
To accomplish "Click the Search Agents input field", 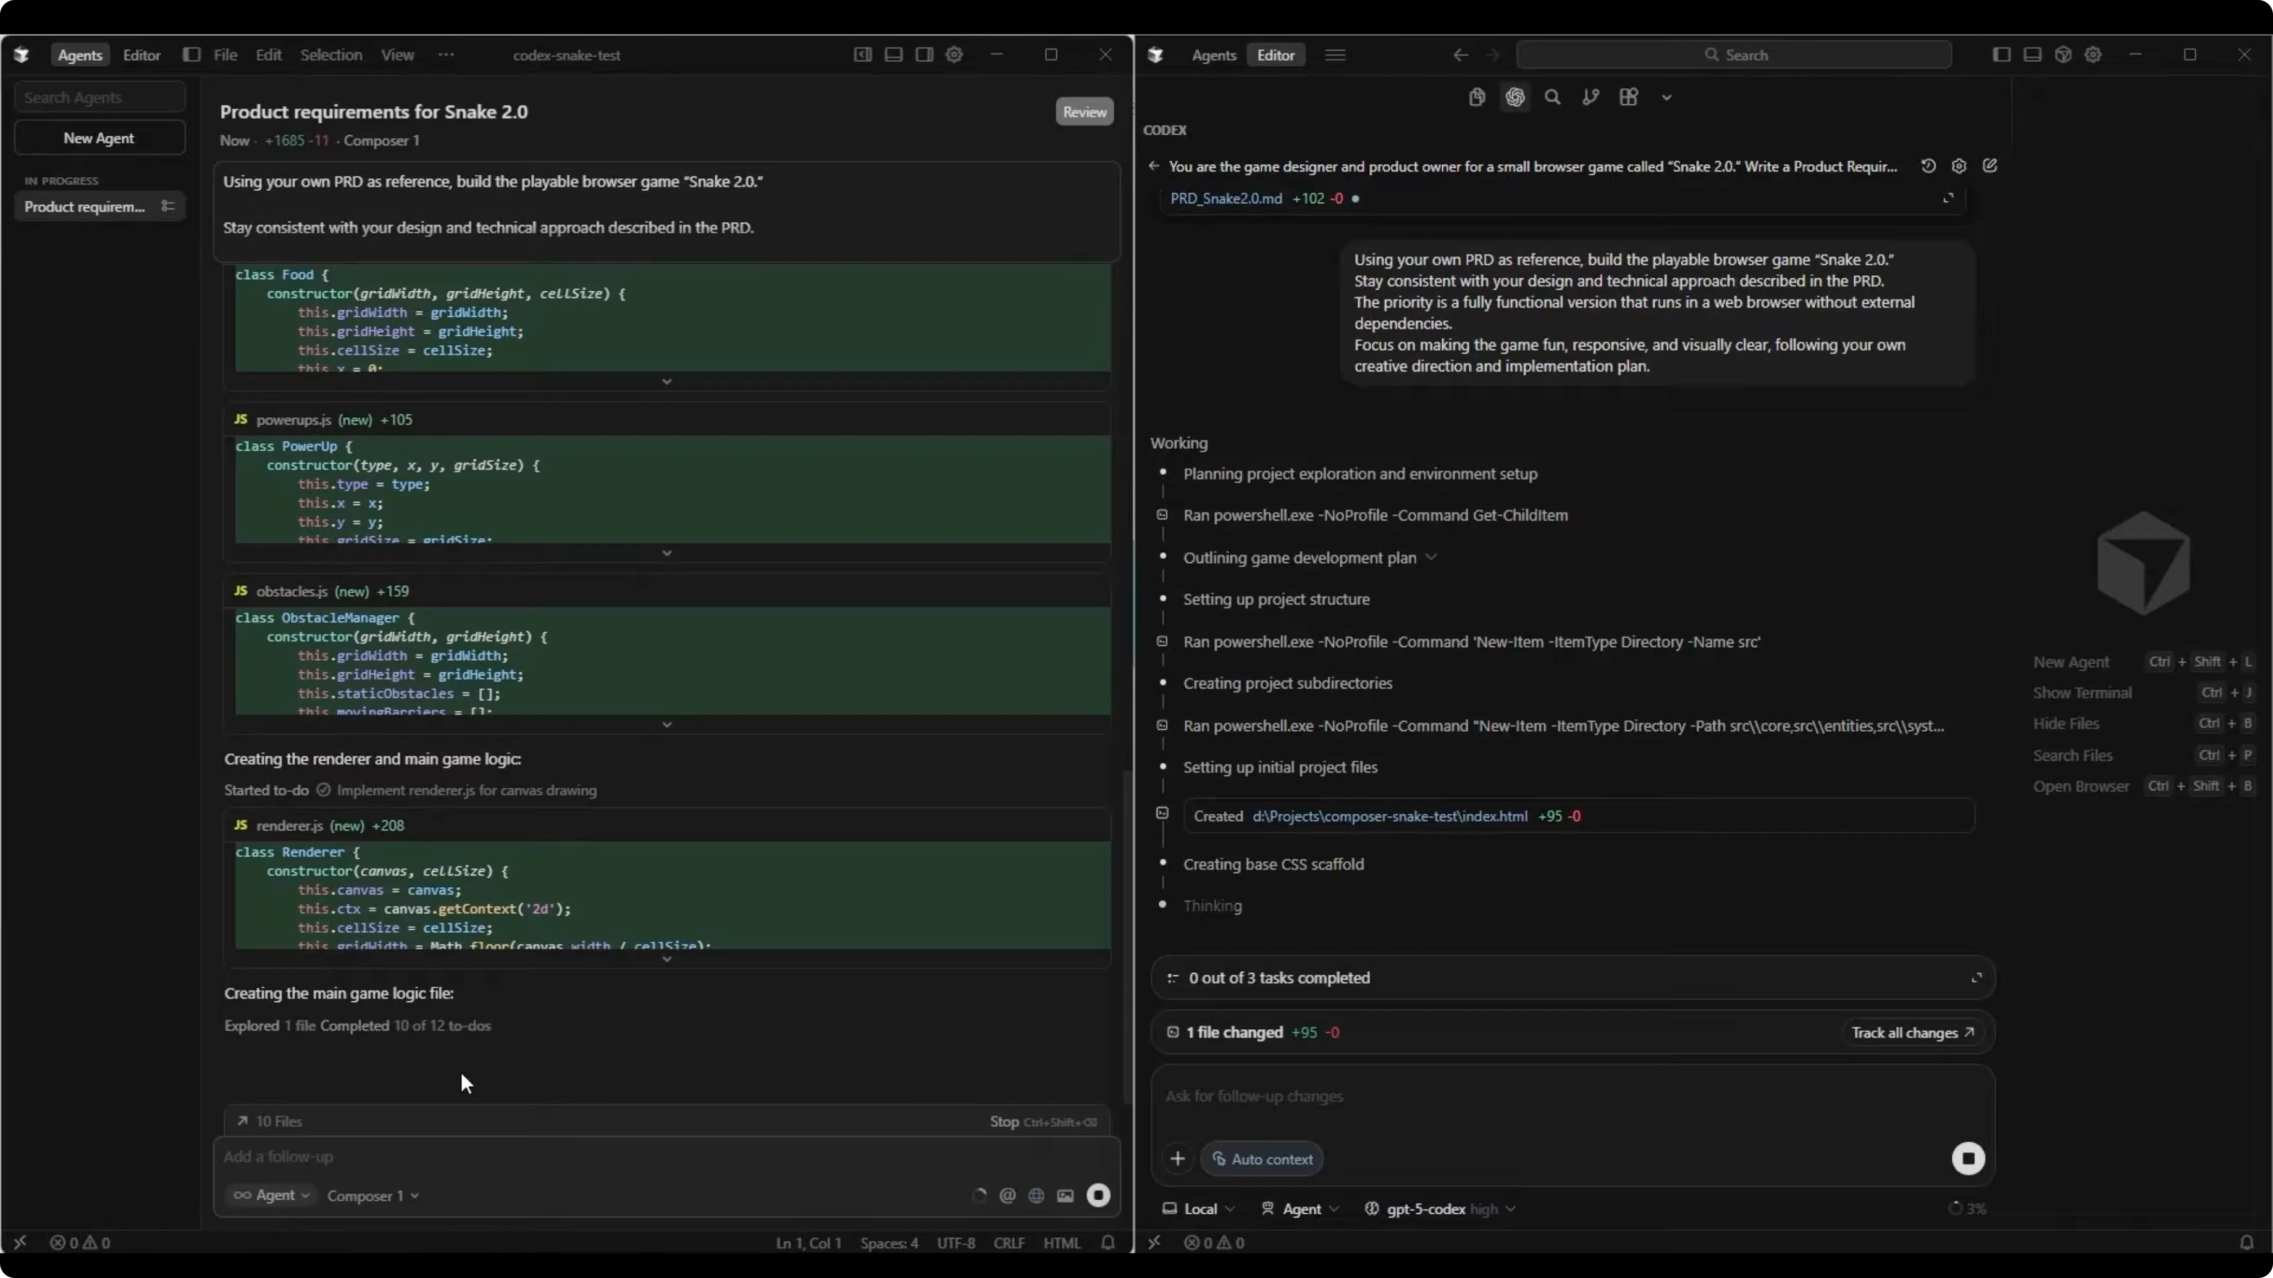I will click(x=99, y=97).
